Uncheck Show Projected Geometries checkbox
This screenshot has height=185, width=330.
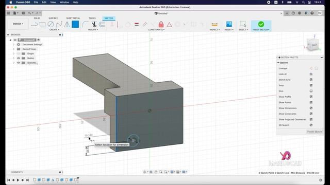(311, 119)
